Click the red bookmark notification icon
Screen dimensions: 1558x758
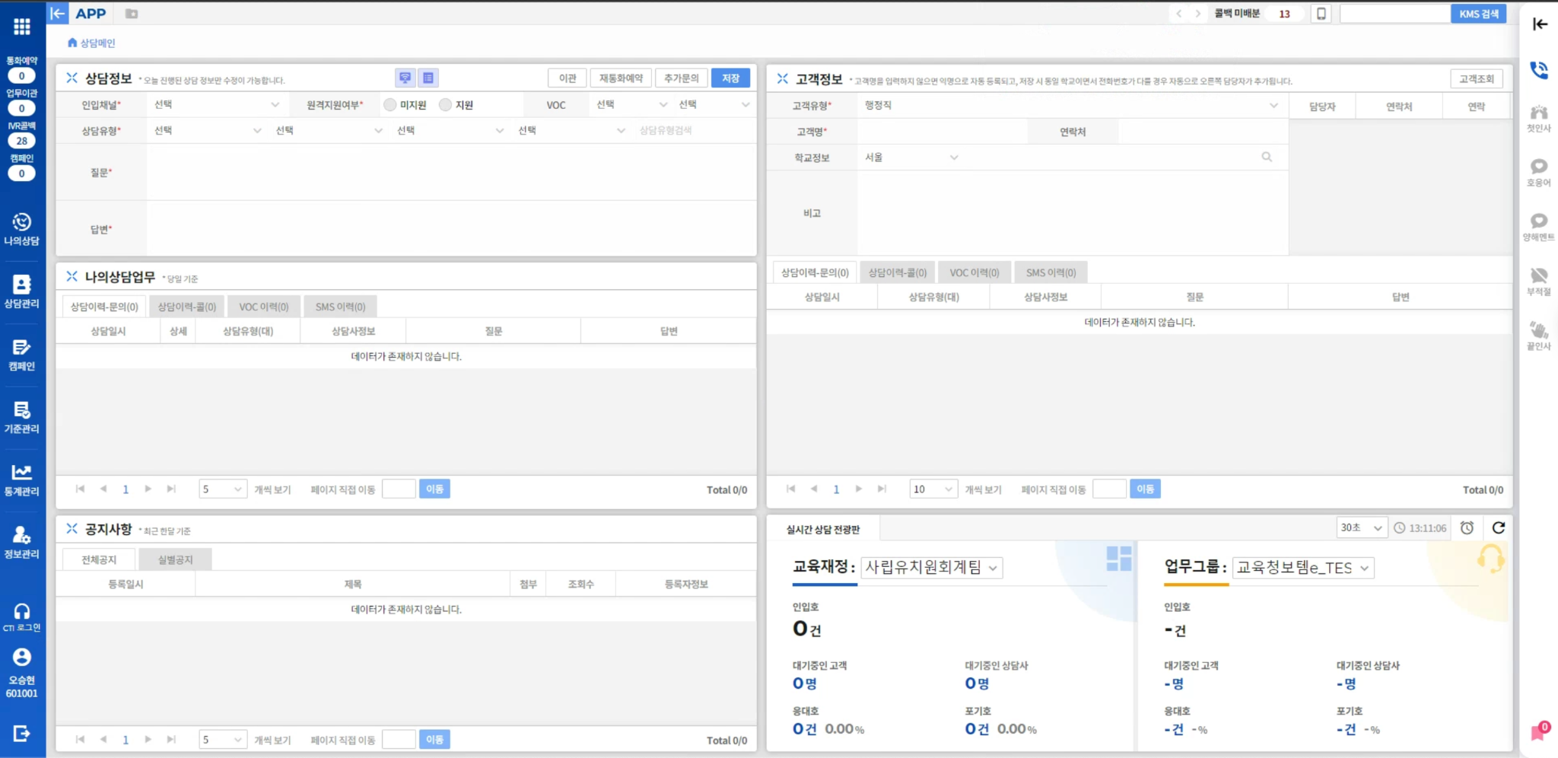tap(1540, 731)
